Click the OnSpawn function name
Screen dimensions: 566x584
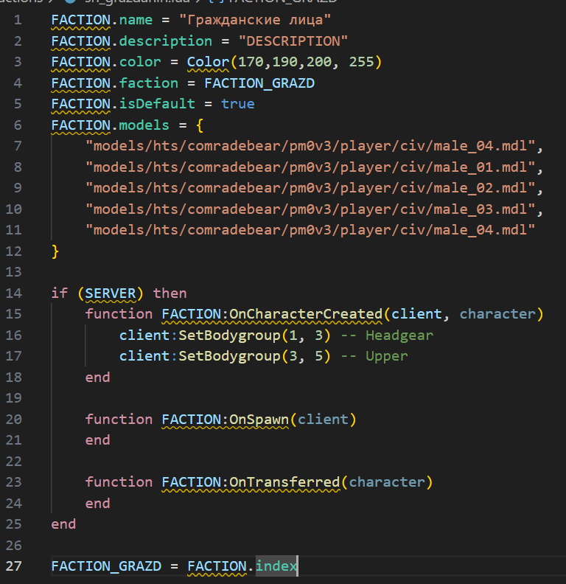pos(259,419)
